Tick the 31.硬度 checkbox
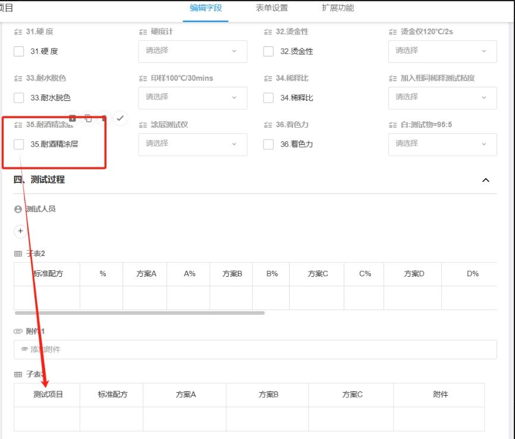 coord(19,52)
